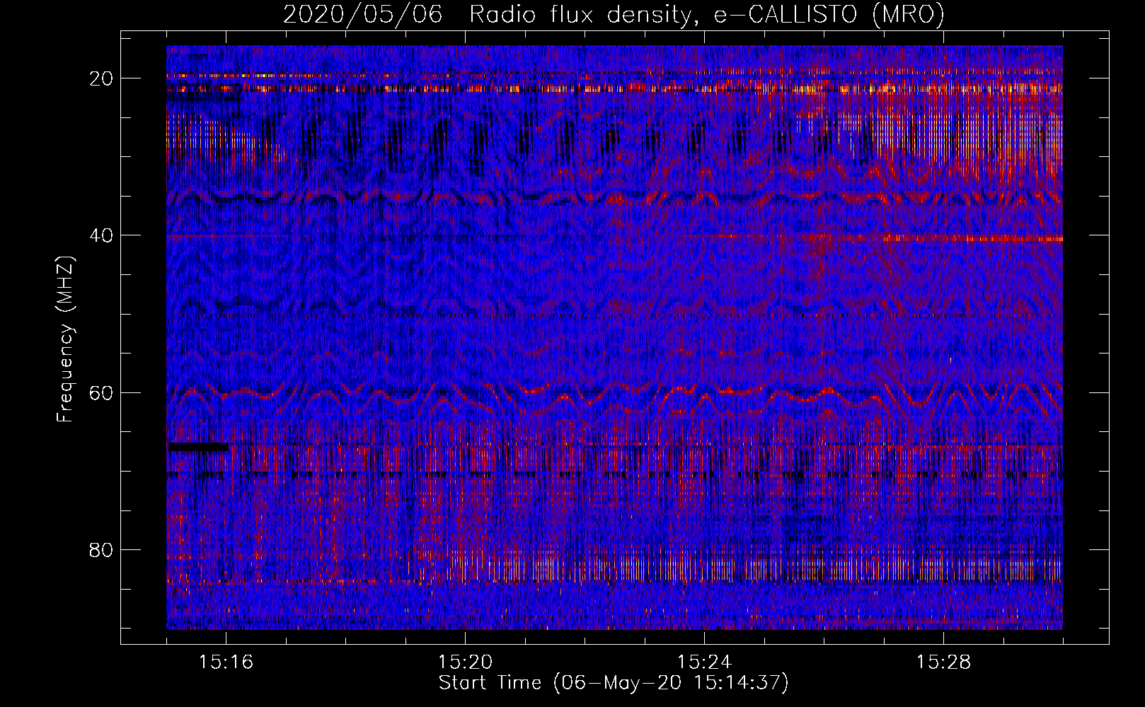Click the 60 MHz frequency tick label
This screenshot has height=707, width=1145.
tap(101, 392)
